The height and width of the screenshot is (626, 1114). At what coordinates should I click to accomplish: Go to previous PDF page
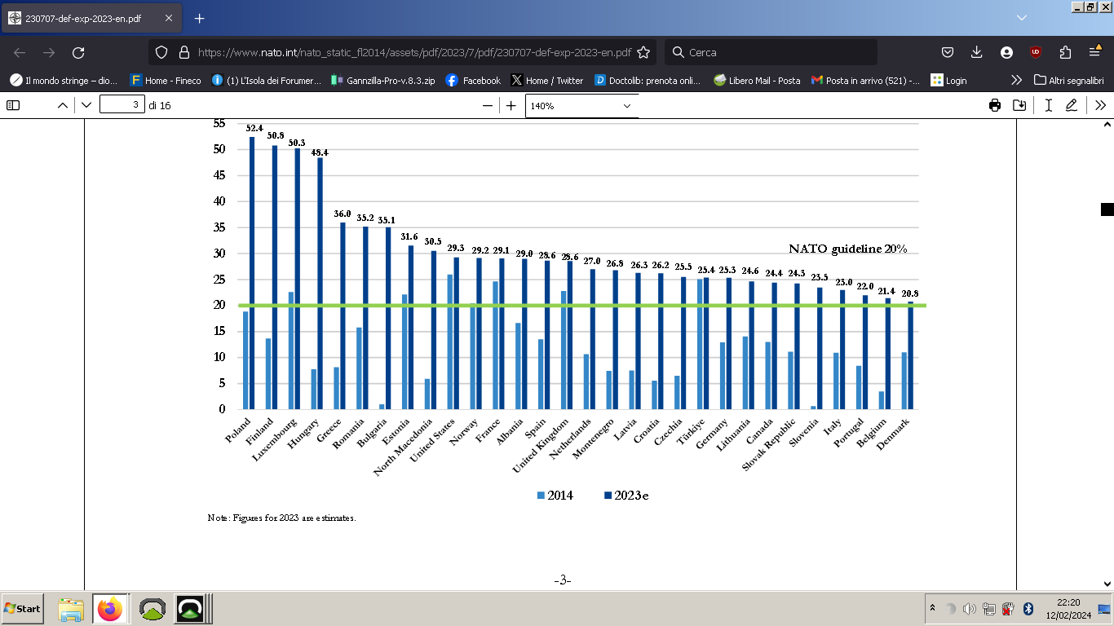63,105
